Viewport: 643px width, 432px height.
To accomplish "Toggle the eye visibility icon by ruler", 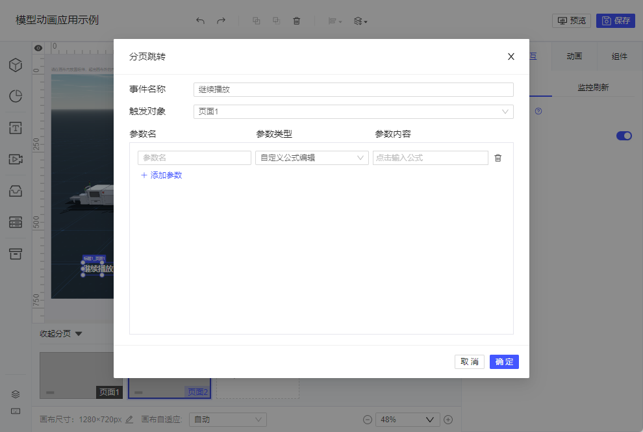I will [x=38, y=48].
